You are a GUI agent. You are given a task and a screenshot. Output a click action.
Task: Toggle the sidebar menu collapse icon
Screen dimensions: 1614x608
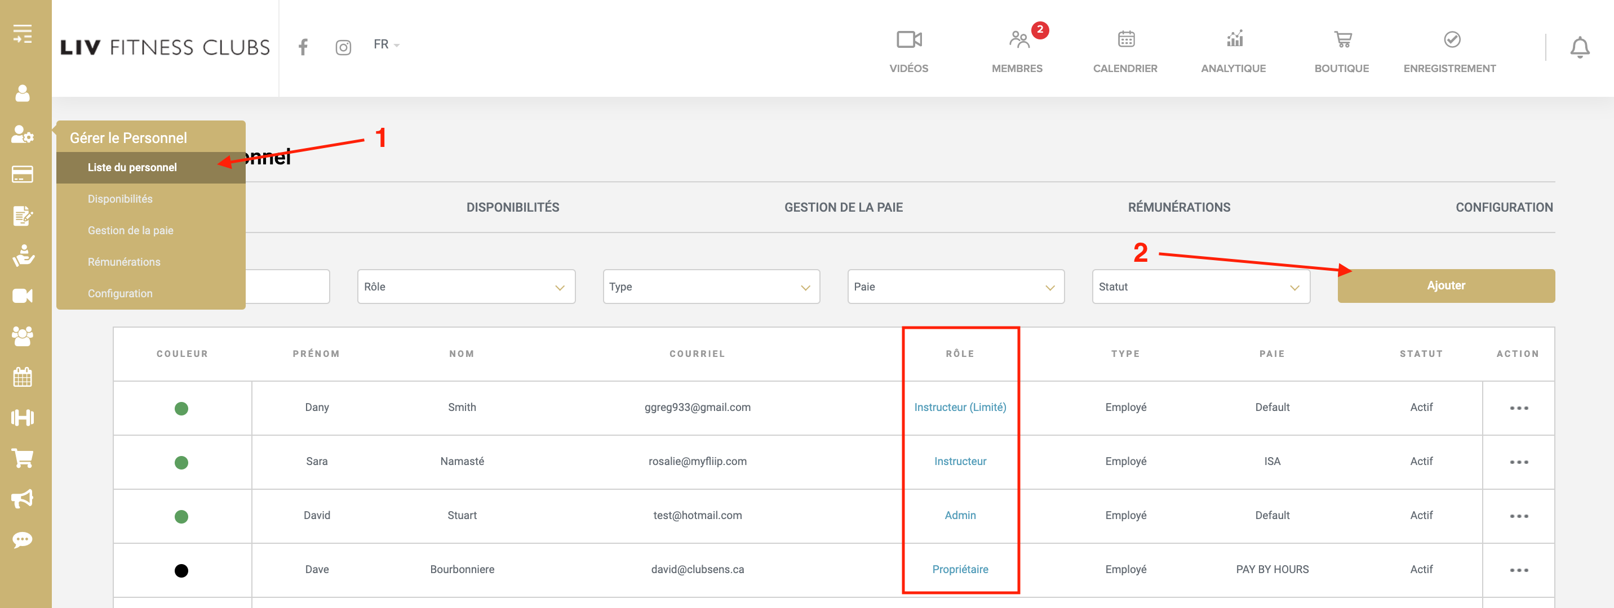(x=23, y=34)
